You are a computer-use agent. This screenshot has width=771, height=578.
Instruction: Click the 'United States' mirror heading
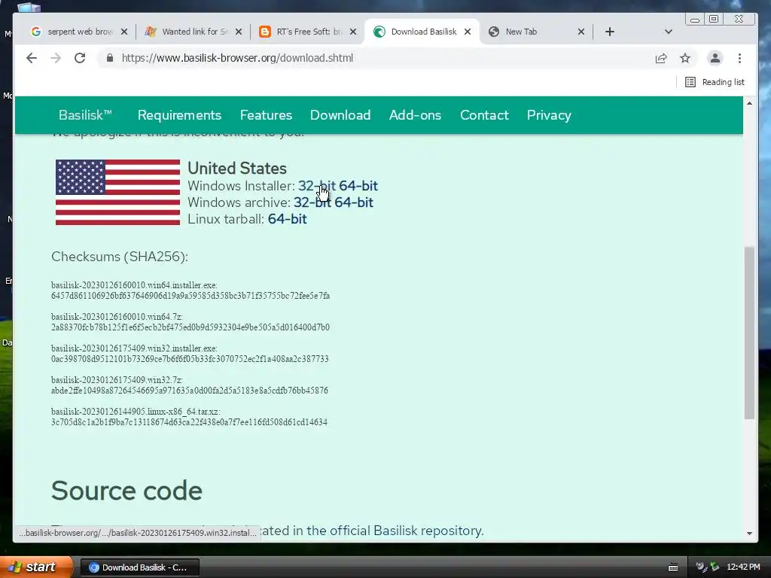click(237, 168)
